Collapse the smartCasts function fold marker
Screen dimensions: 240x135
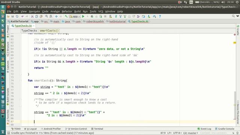pos(20,81)
